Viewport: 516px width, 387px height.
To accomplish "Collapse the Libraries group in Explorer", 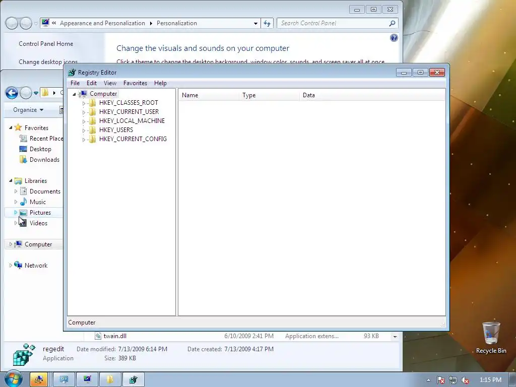I will click(11, 181).
